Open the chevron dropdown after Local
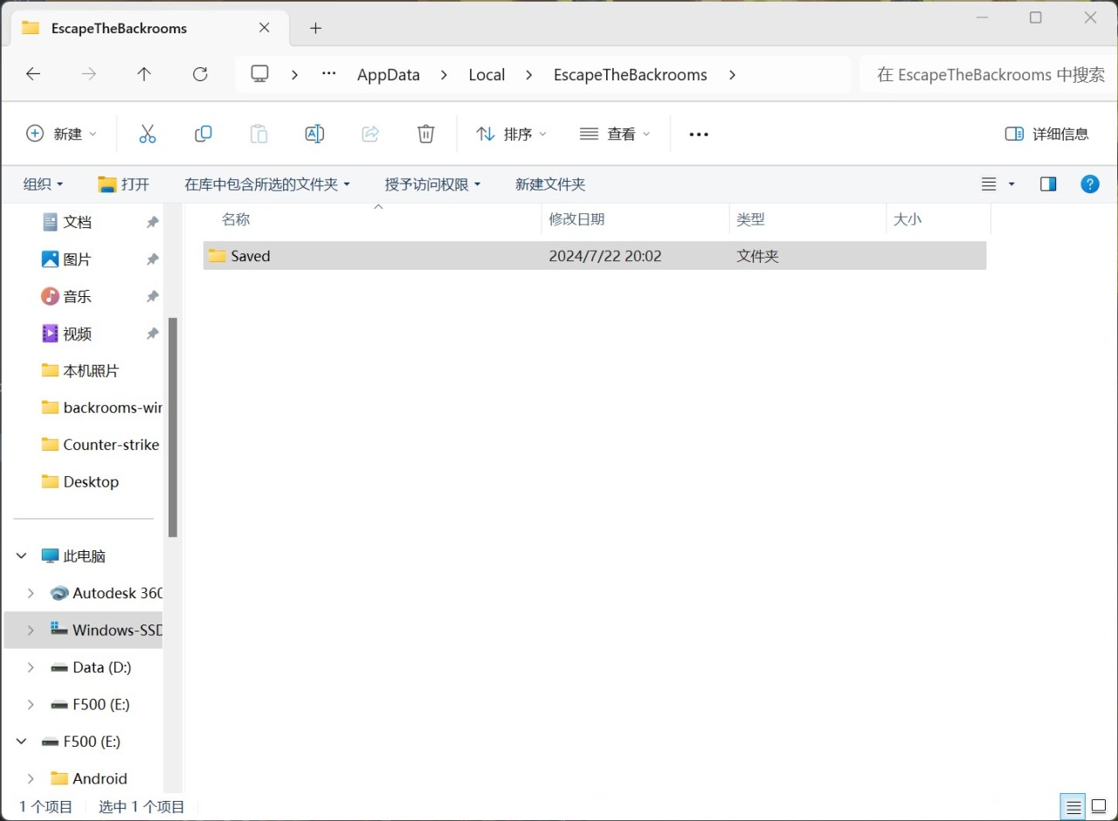The height and width of the screenshot is (821, 1118). tap(529, 74)
